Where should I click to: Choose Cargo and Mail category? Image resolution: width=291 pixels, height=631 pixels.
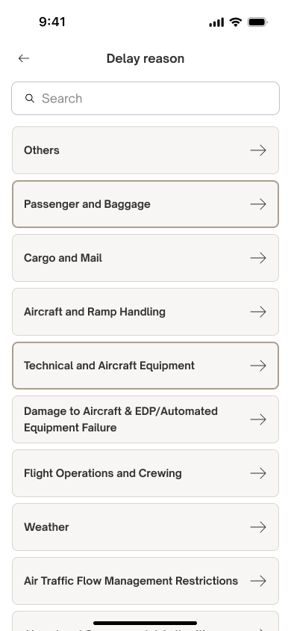(145, 258)
